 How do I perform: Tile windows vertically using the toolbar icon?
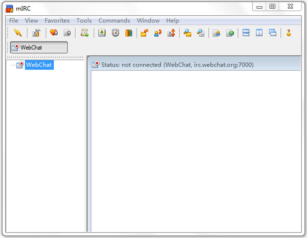point(259,33)
